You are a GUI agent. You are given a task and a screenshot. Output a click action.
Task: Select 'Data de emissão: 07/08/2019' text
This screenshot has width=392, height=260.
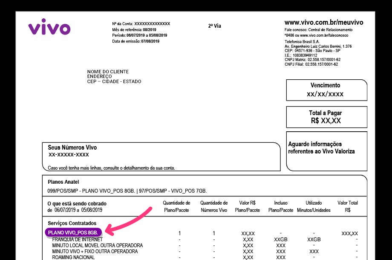tap(136, 41)
